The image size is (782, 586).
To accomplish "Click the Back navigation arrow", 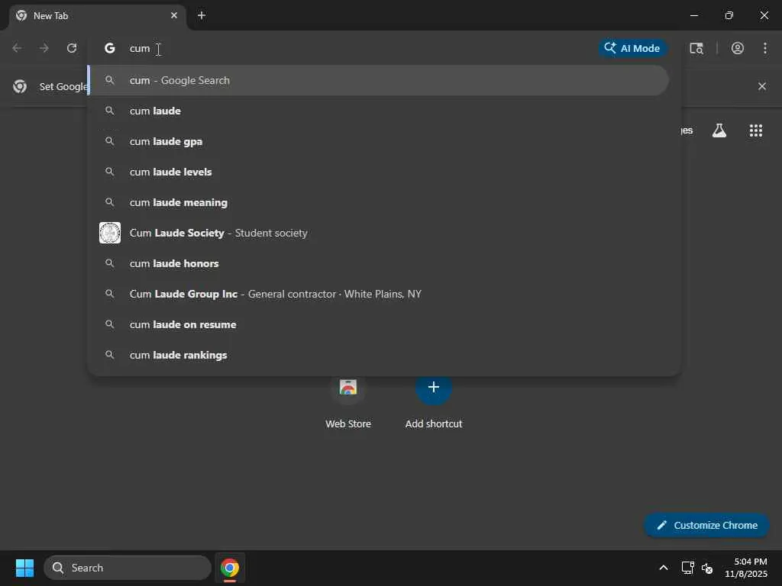I will point(17,48).
